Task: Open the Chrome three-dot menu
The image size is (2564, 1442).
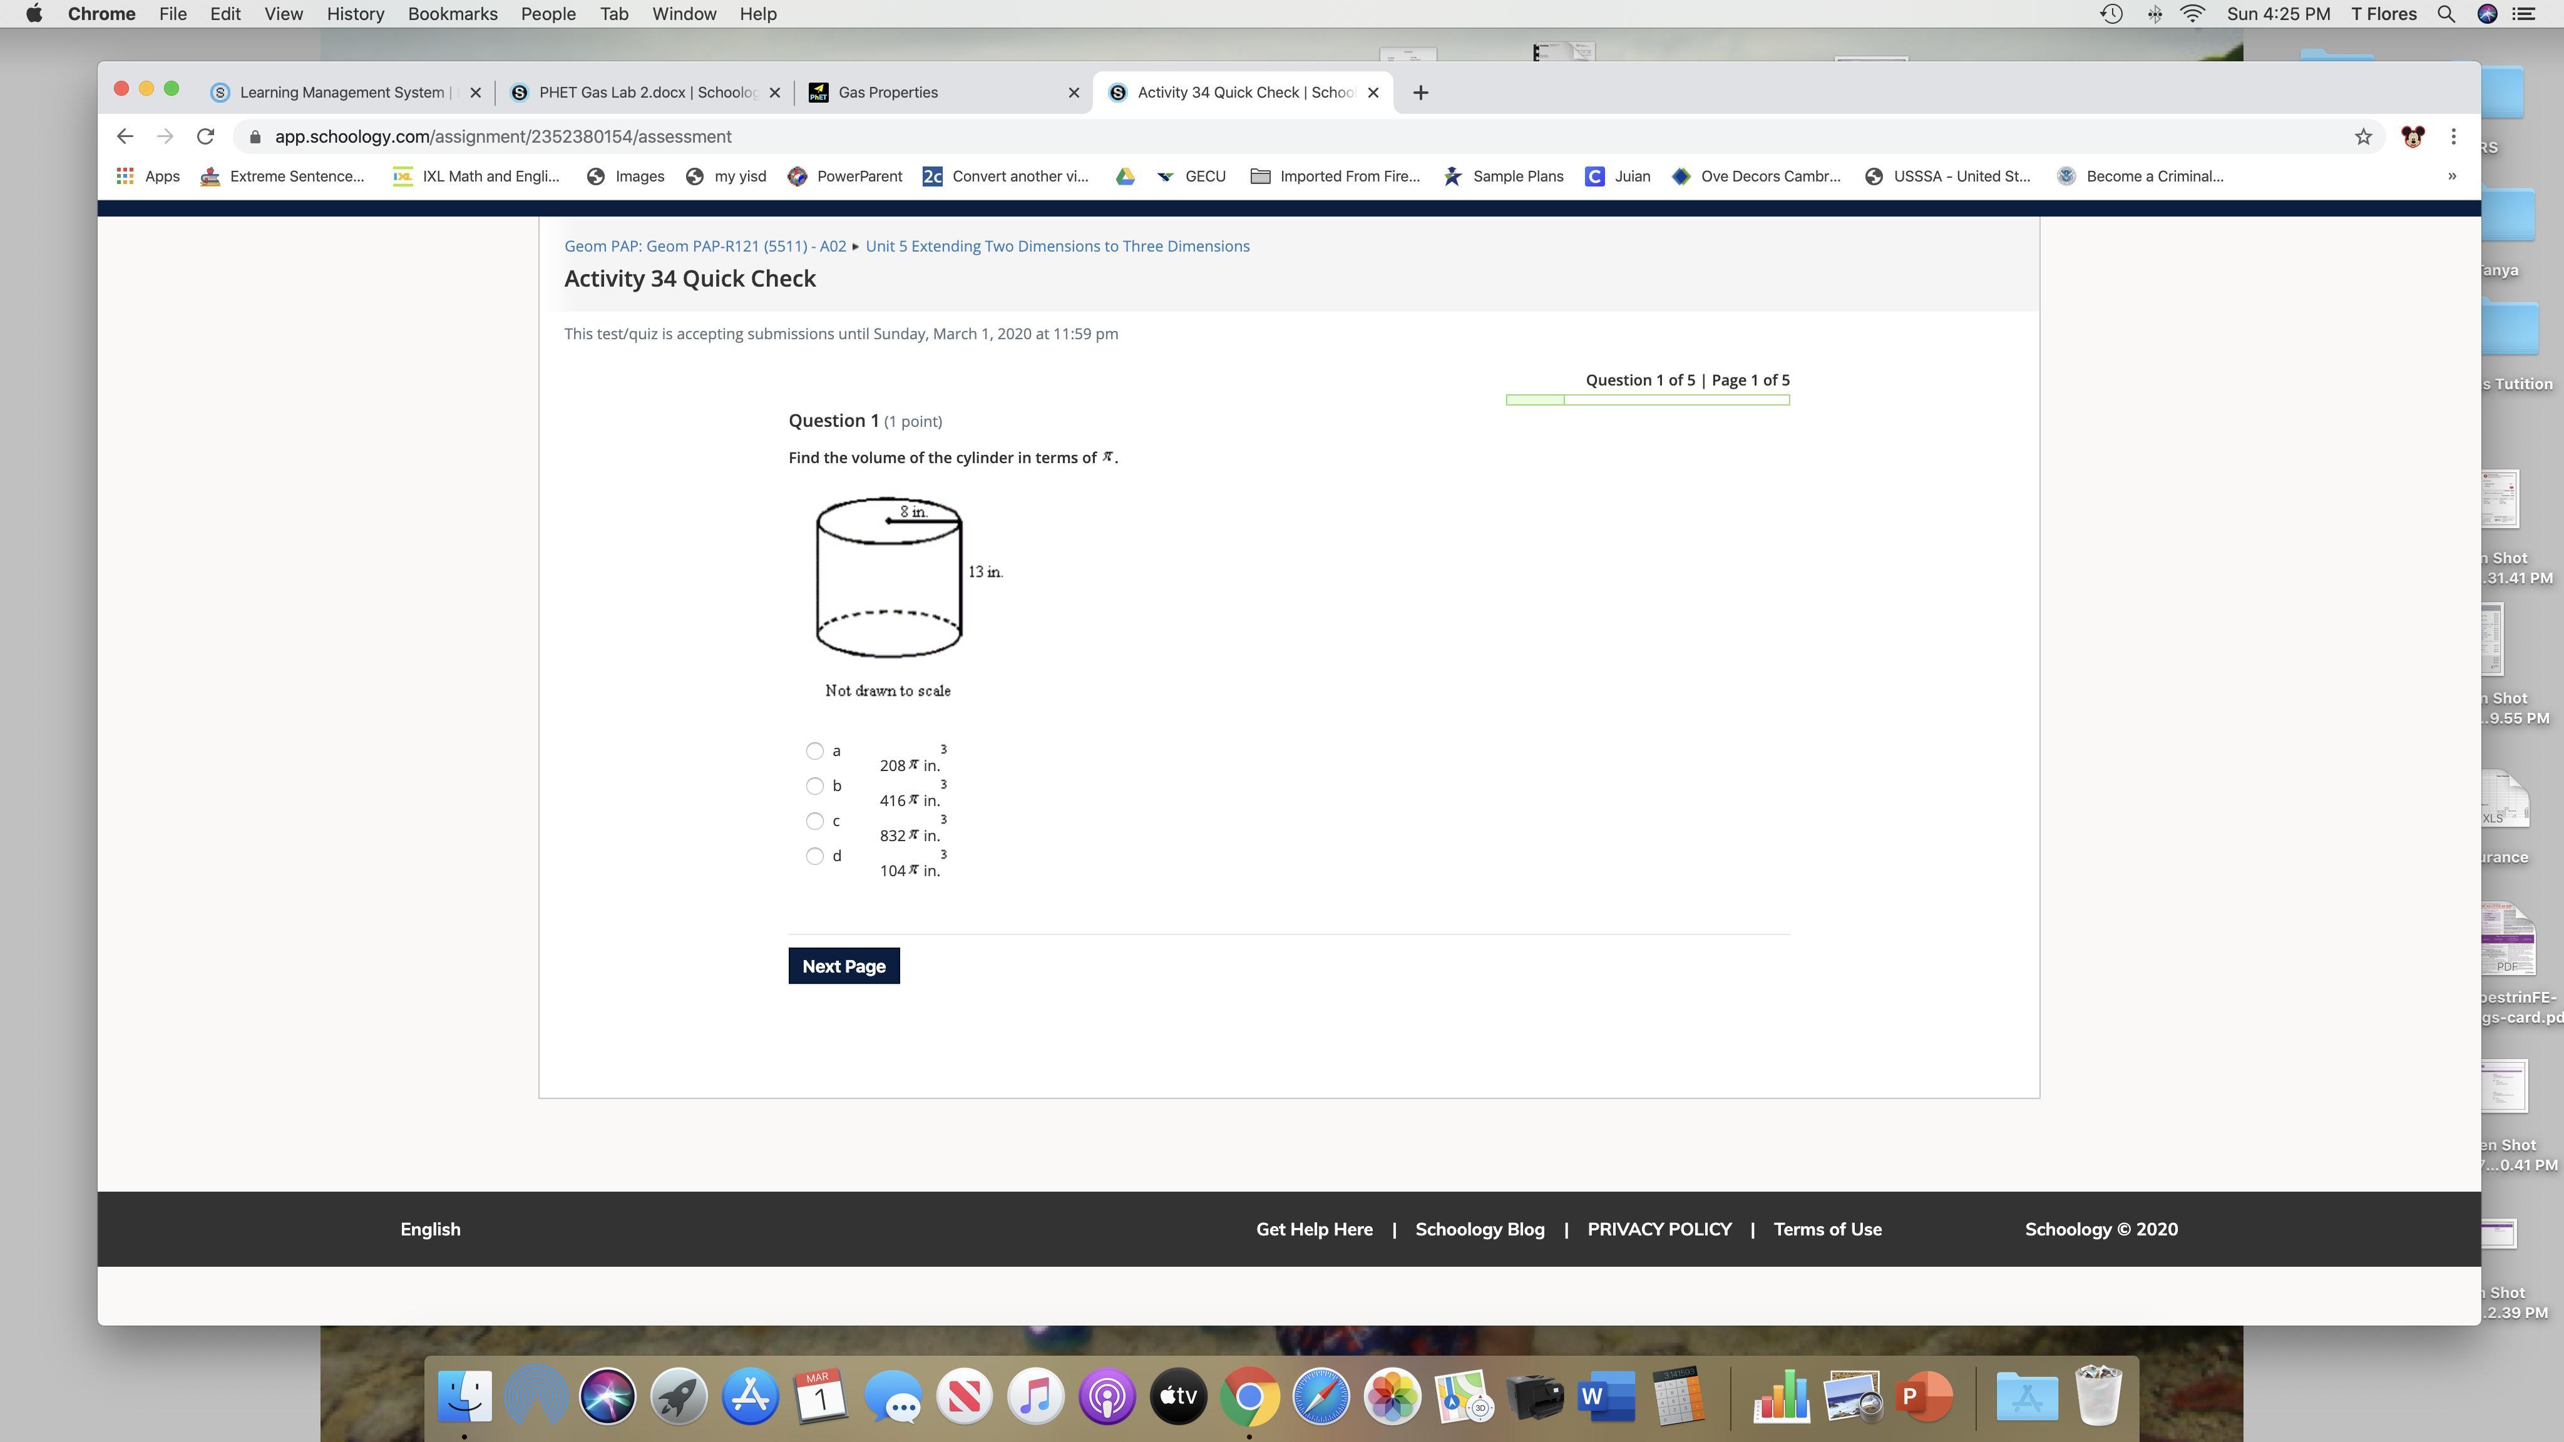Action: pyautogui.click(x=2453, y=136)
